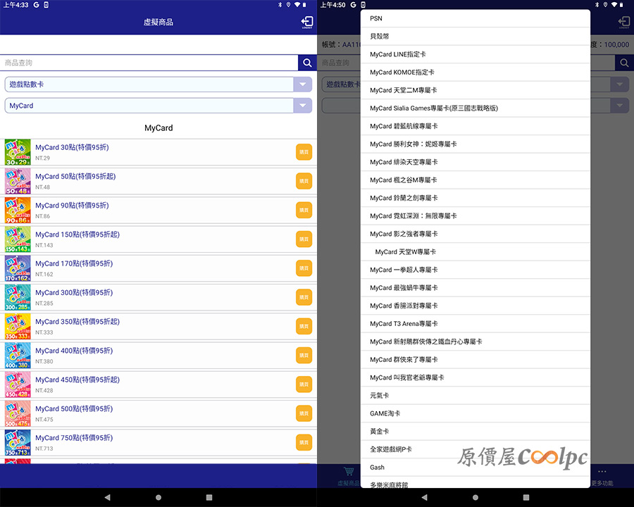Image resolution: width=634 pixels, height=507 pixels.
Task: Open the MyCard 750點 product thumbnail
Action: point(18,443)
